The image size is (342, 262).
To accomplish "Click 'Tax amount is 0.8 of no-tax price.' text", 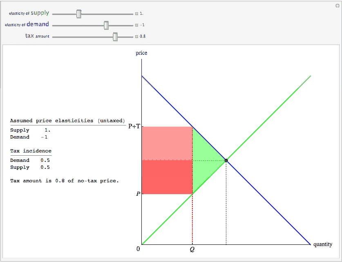I will (x=65, y=181).
